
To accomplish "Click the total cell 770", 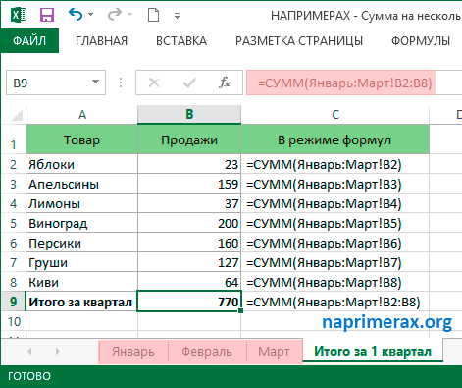I will (189, 301).
